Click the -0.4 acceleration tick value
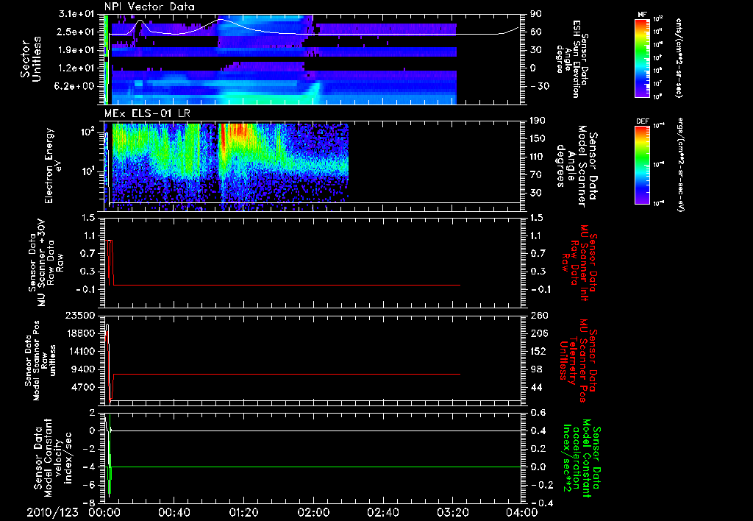 click(x=540, y=503)
